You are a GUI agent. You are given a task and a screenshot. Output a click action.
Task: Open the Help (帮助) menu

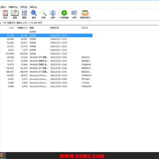[33, 7]
